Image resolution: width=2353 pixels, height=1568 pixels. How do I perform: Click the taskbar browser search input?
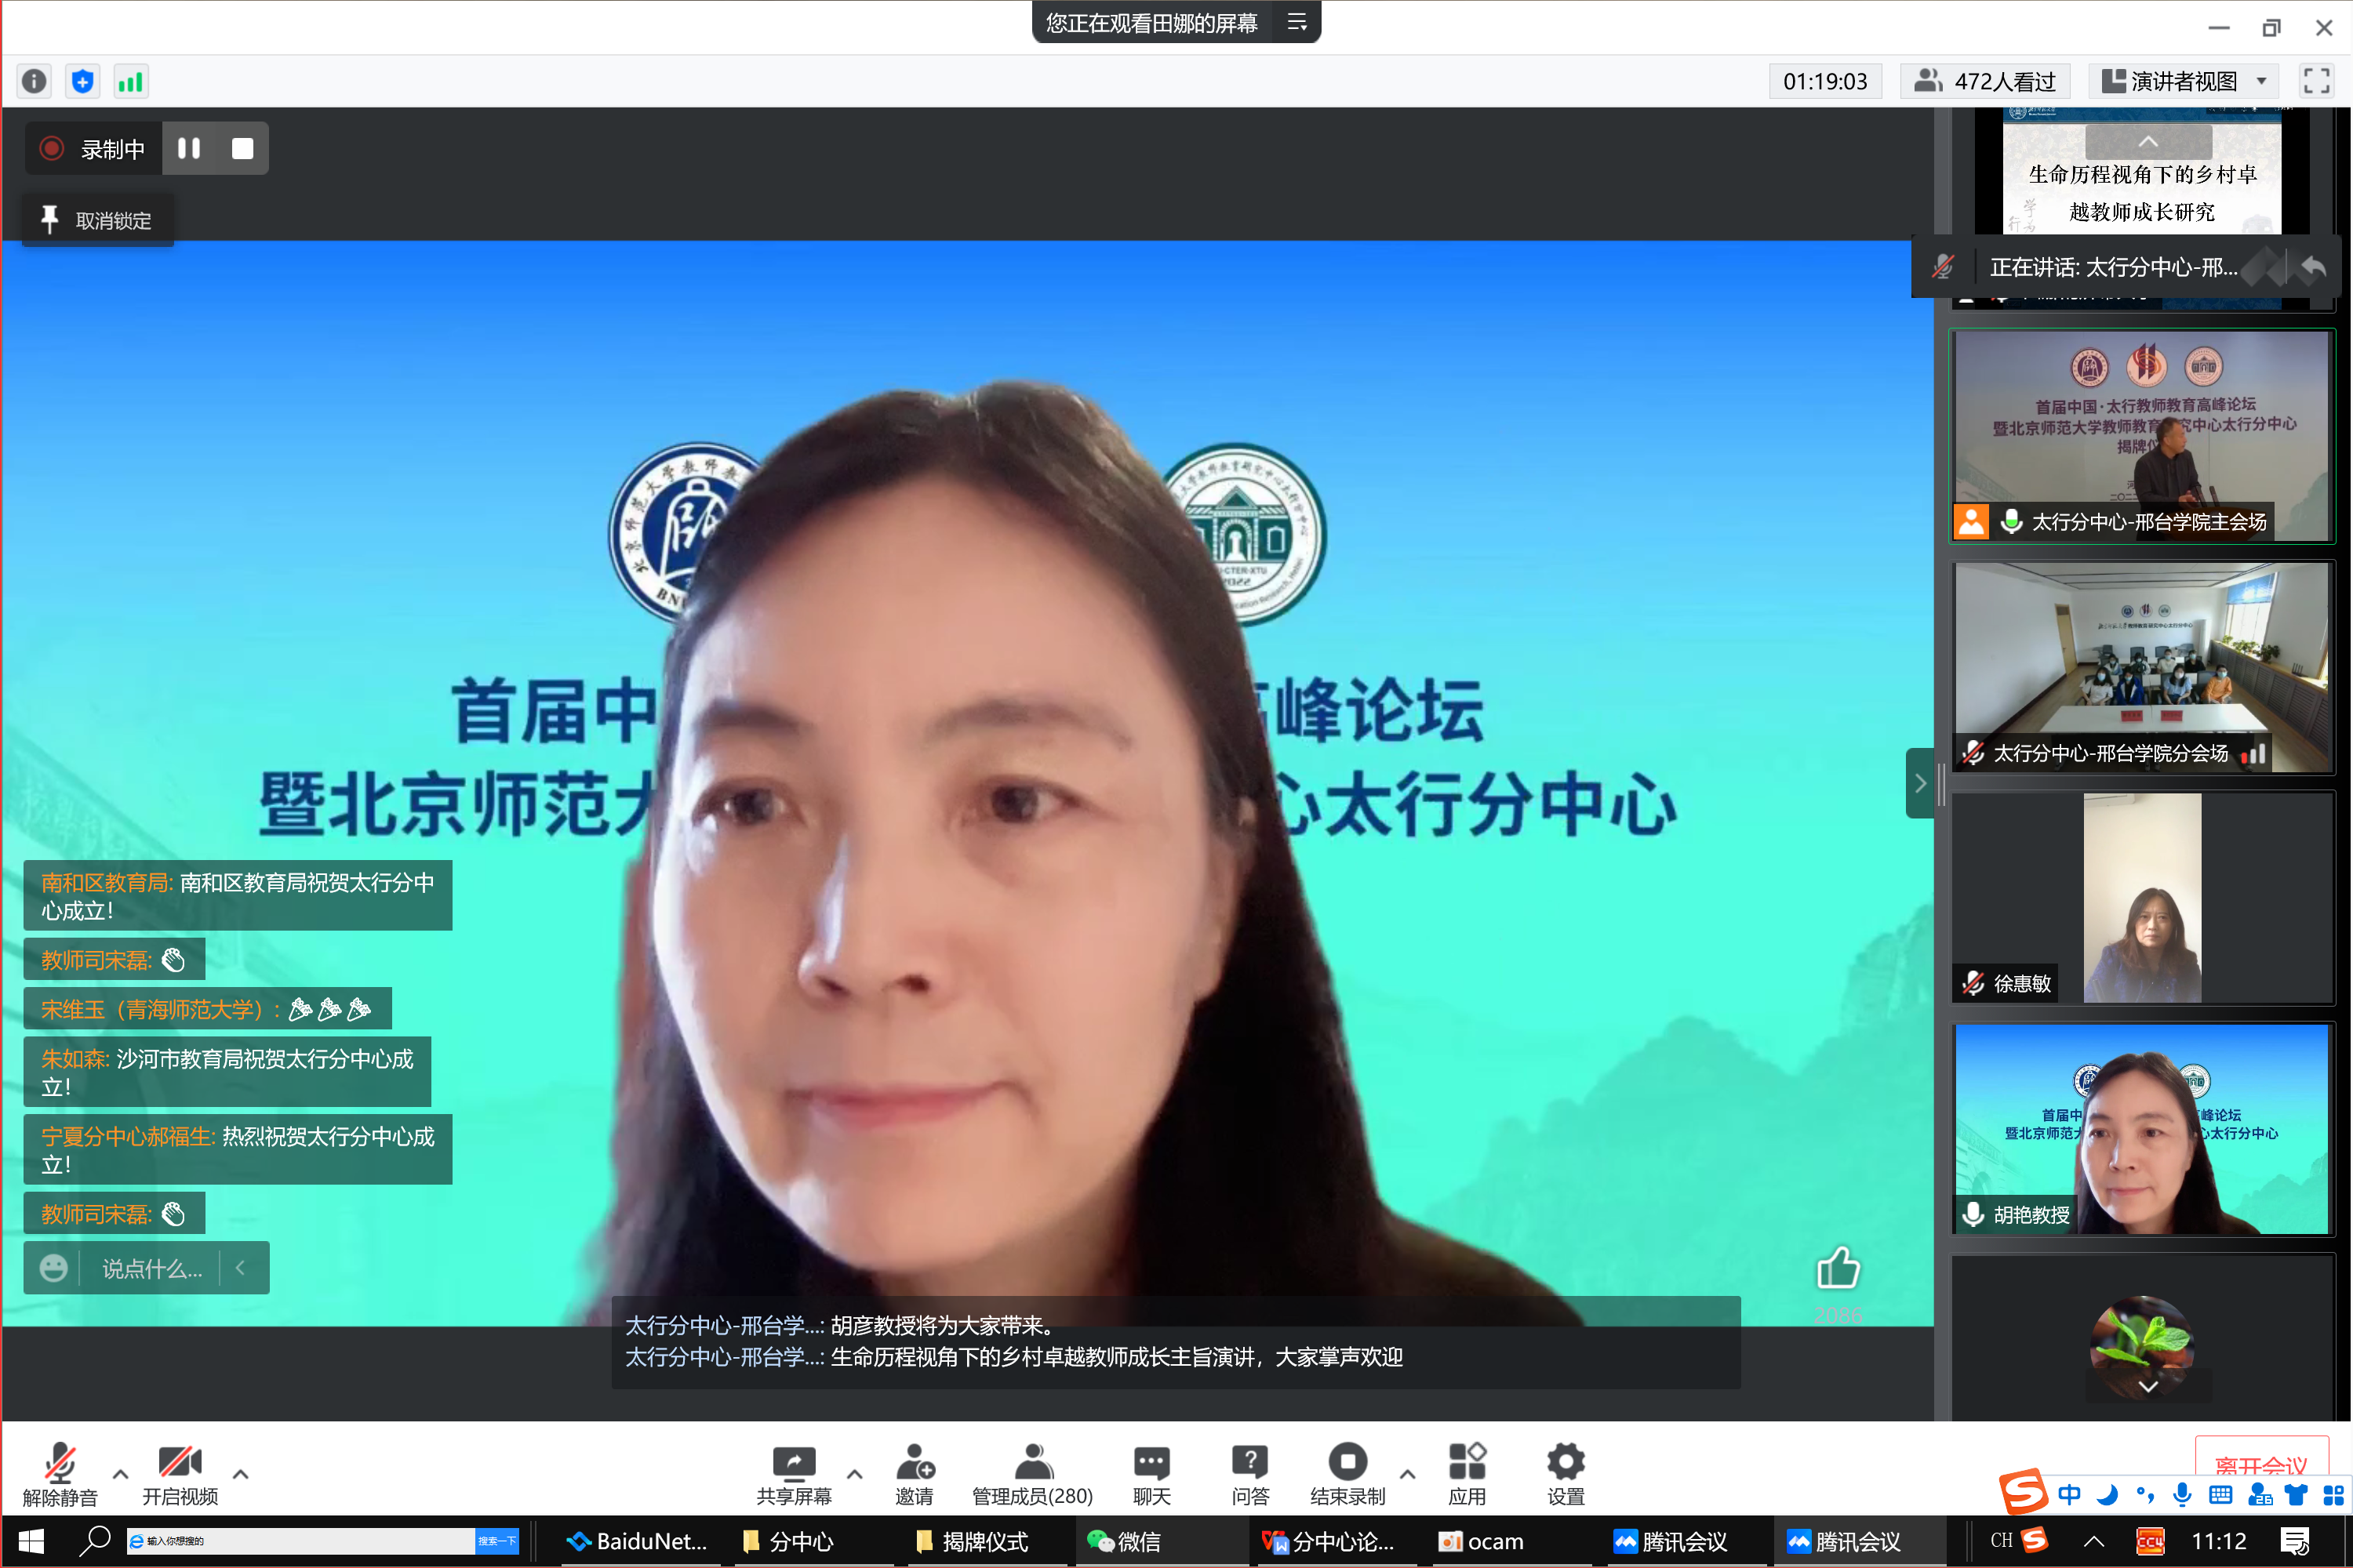pos(300,1541)
